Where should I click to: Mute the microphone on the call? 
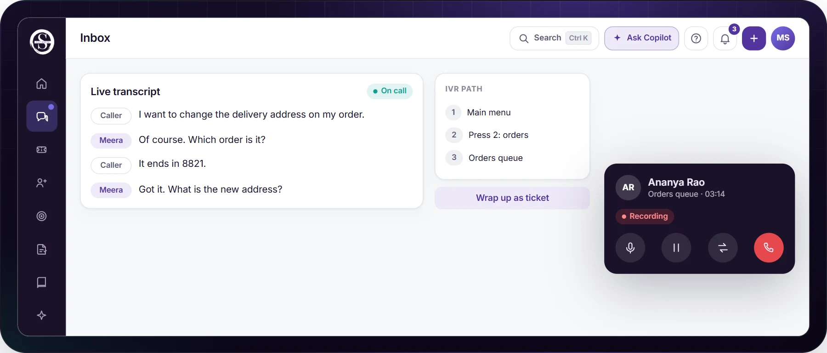(x=630, y=248)
